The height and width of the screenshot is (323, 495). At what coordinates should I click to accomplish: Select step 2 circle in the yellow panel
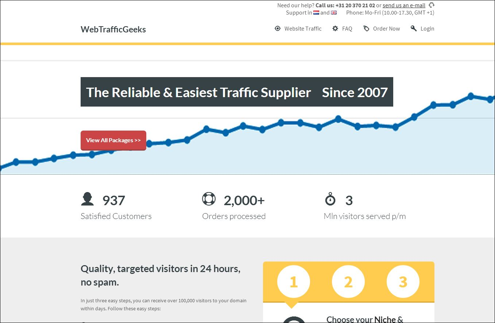point(348,282)
